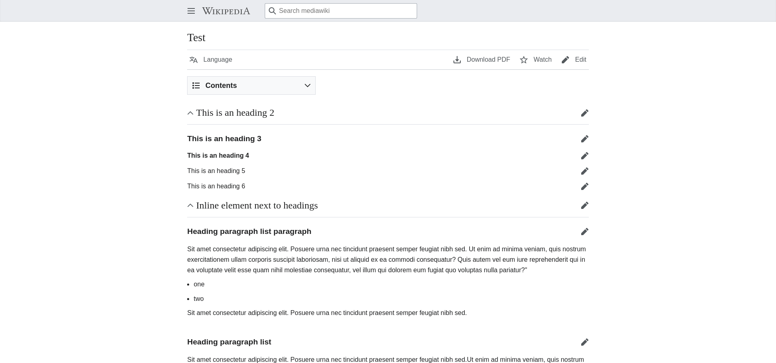Click list item 'one'
This screenshot has width=776, height=363.
199,284
